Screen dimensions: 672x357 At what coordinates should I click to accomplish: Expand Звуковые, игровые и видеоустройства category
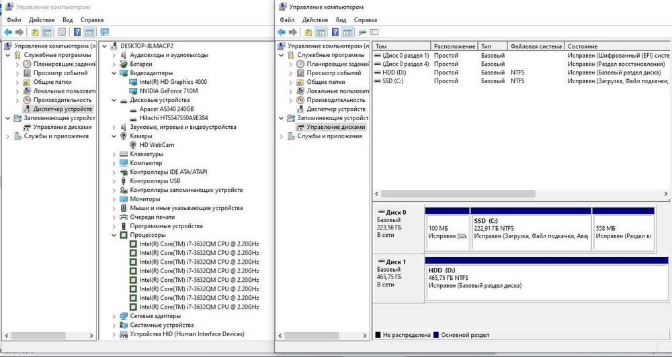[x=114, y=127]
